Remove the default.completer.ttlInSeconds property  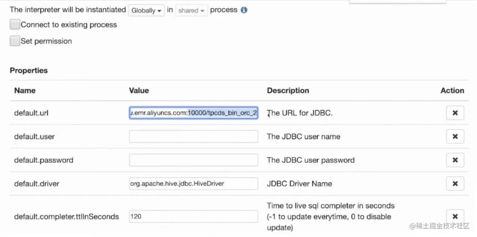coord(455,216)
